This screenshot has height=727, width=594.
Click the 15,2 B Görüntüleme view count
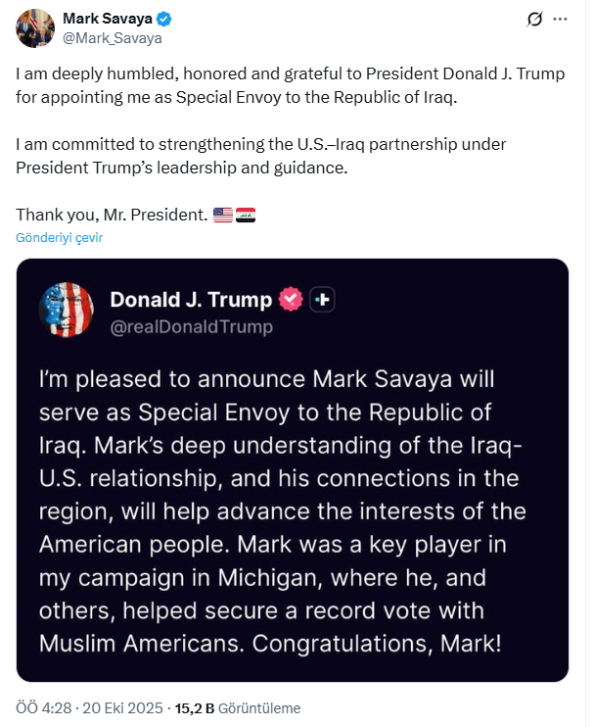click(x=237, y=708)
